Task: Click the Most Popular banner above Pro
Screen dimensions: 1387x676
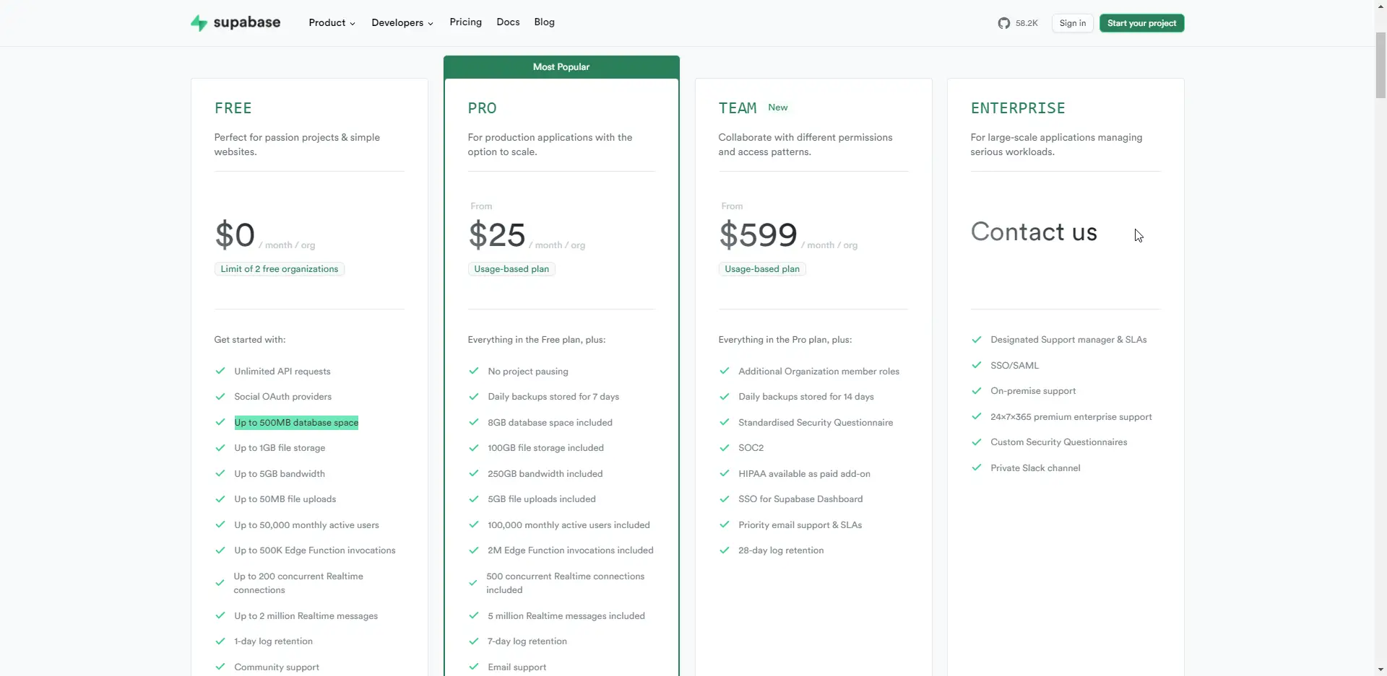Action: click(x=561, y=67)
